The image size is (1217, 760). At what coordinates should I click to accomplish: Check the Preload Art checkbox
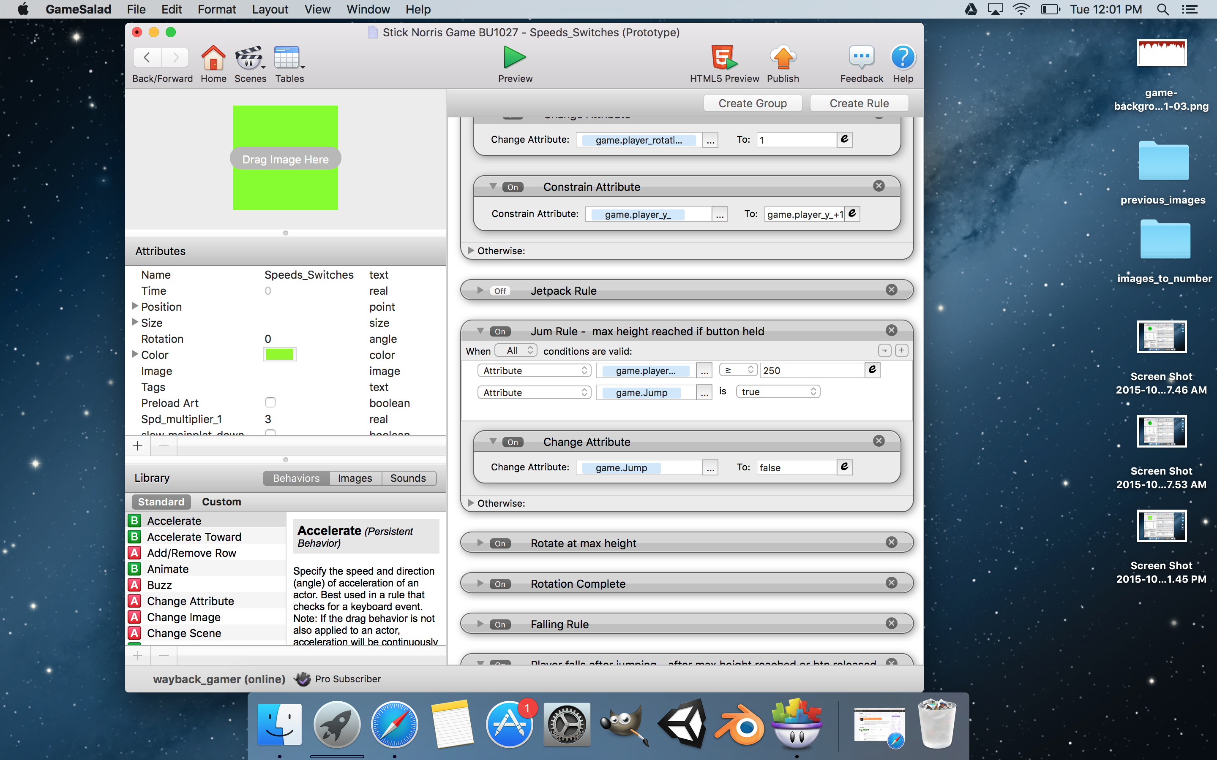(270, 403)
